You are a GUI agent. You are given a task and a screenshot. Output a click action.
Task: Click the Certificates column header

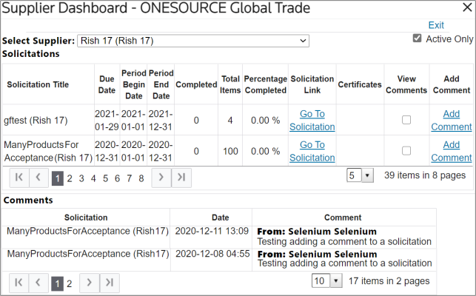point(360,84)
